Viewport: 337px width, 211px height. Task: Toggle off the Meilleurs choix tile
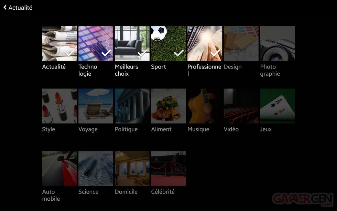point(132,43)
